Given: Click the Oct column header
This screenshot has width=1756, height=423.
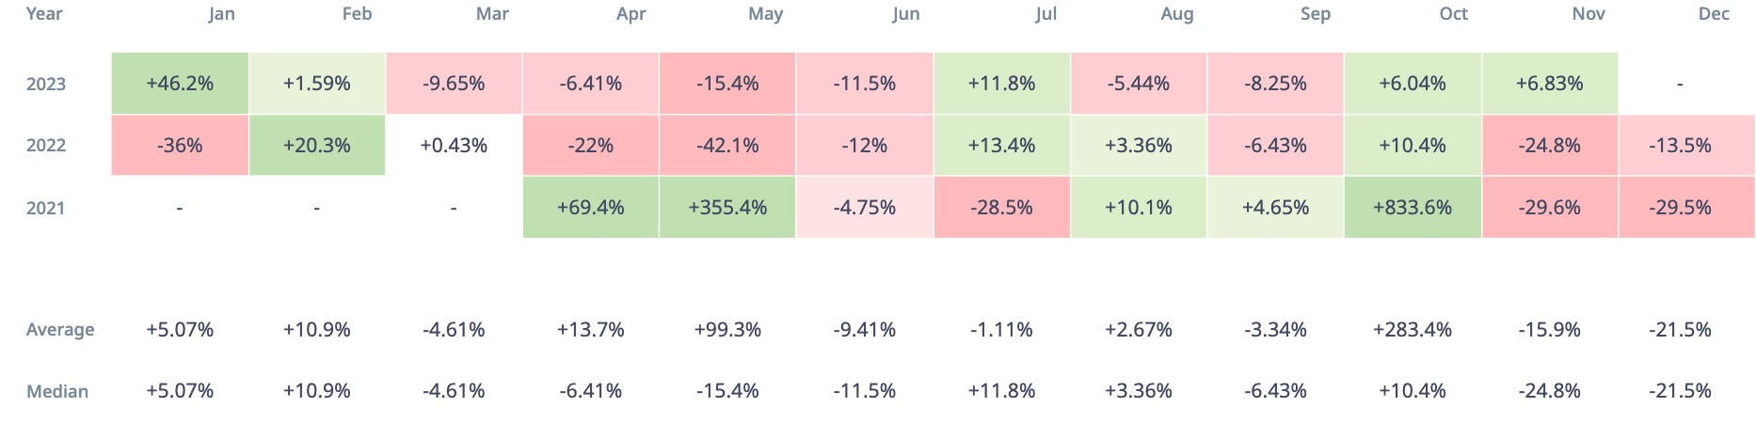Looking at the screenshot, I should (1453, 14).
